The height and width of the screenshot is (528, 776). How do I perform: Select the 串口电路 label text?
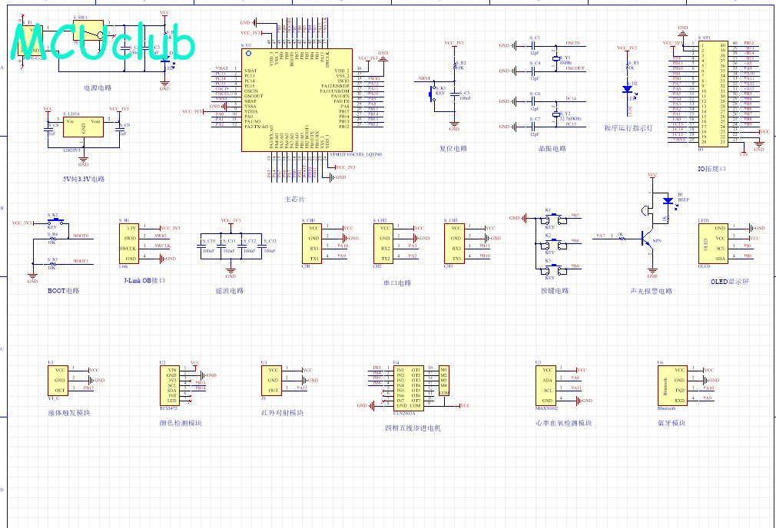pos(397,283)
